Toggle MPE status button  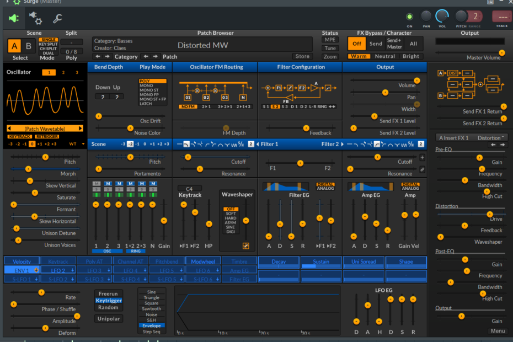click(330, 40)
